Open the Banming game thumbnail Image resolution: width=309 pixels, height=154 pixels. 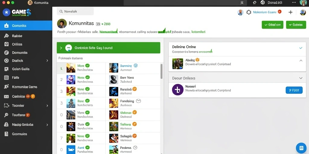[x=114, y=68]
